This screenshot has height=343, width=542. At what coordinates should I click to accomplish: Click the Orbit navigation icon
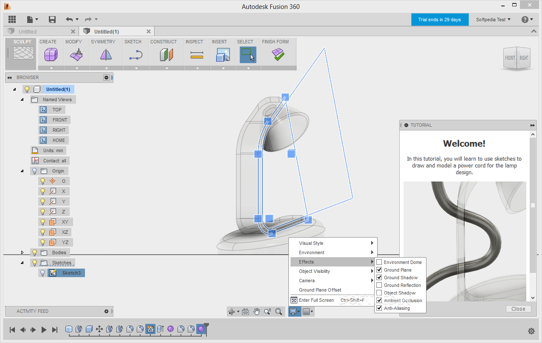coord(231,312)
